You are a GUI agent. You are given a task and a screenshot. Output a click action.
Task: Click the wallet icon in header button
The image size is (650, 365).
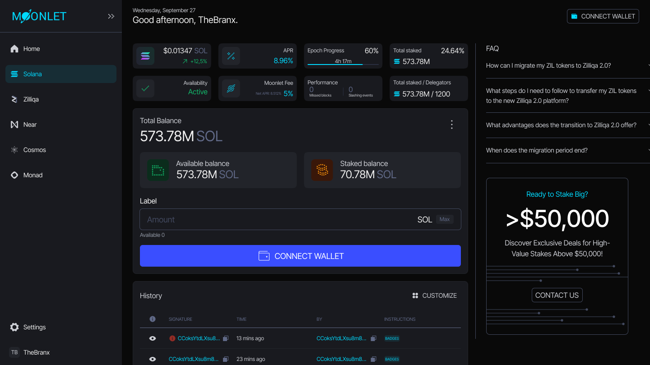575,16
